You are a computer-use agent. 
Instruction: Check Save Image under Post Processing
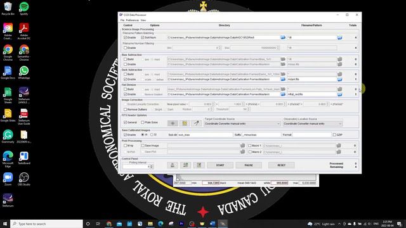(143, 146)
